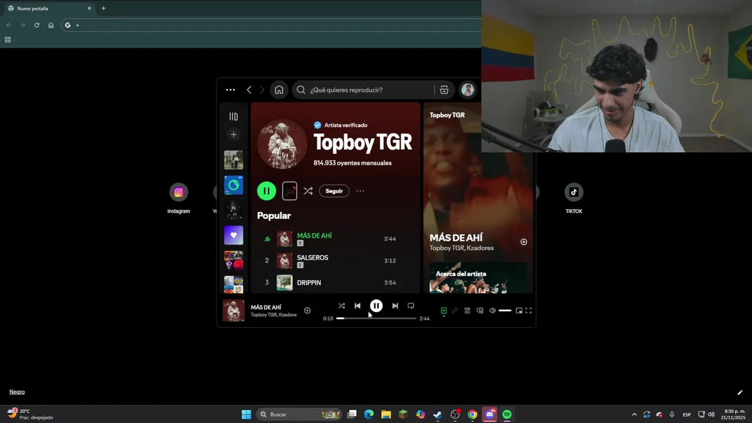Customize new tab page with pencil icon
The image size is (752, 423).
pyautogui.click(x=740, y=392)
